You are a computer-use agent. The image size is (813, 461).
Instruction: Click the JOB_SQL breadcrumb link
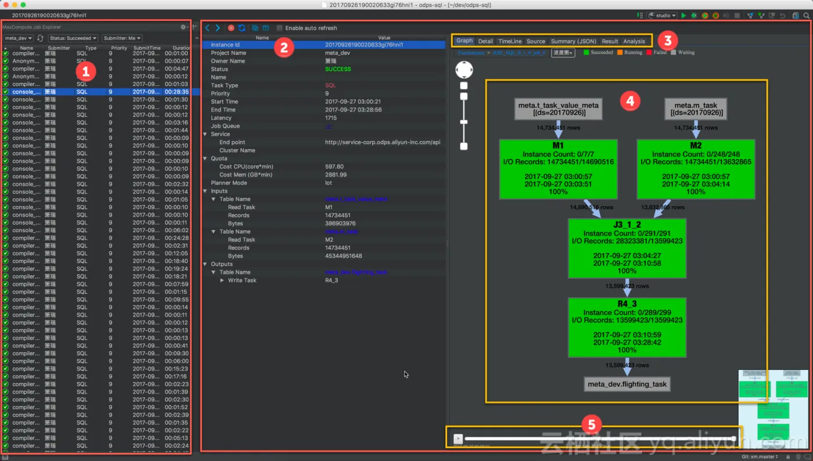[x=519, y=52]
